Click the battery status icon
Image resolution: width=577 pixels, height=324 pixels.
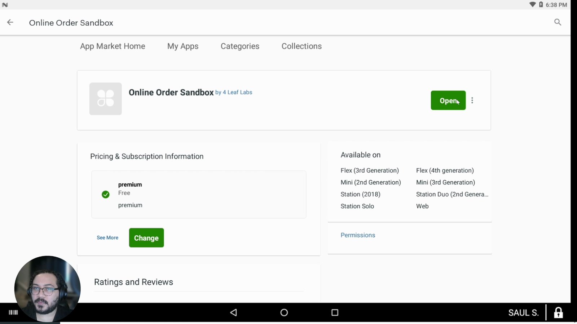click(x=541, y=5)
